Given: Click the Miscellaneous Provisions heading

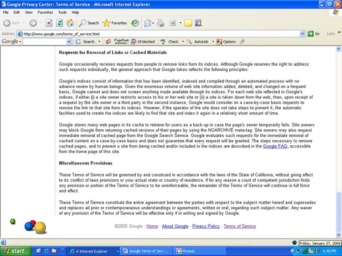Looking at the screenshot, I should tap(85, 163).
